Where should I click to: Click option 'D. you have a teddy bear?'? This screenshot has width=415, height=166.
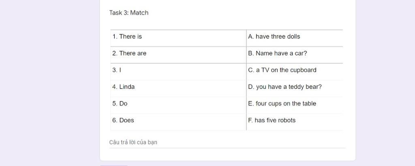[285, 87]
